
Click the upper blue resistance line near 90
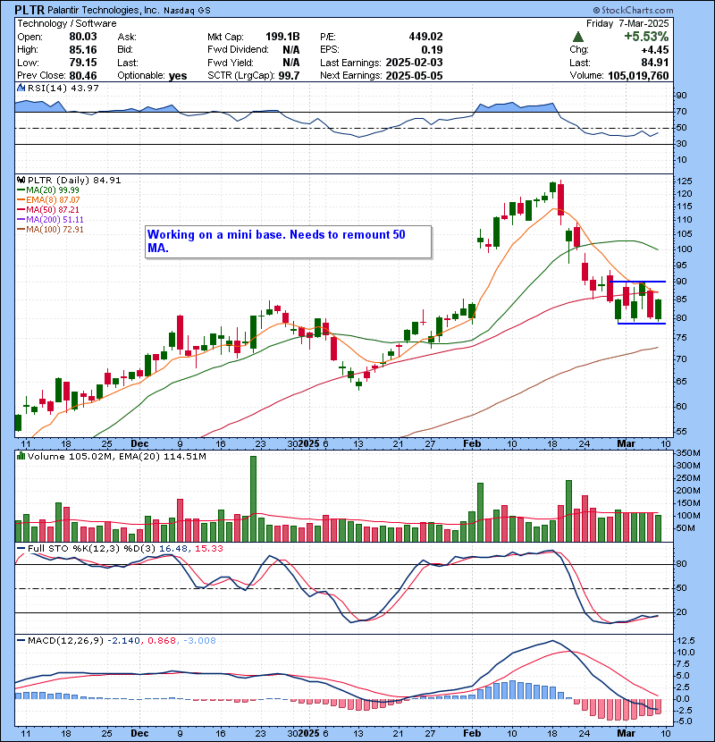(x=637, y=282)
